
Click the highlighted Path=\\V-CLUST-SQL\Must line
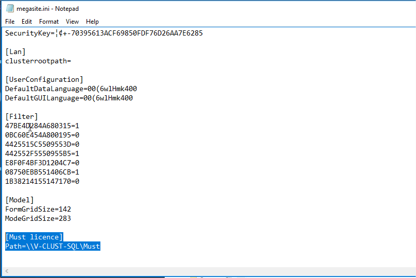53,246
